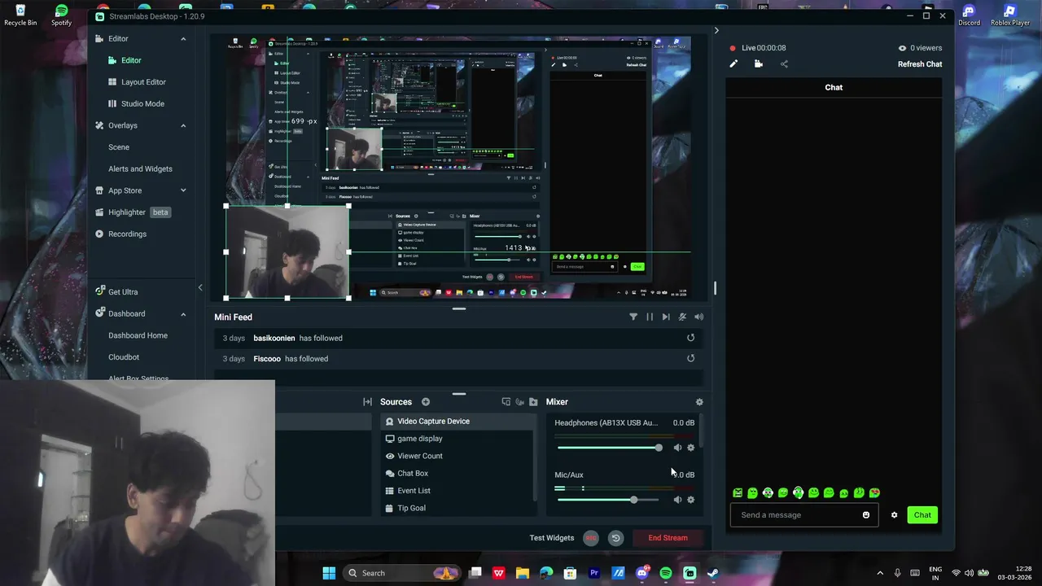Click the camera icon under Live timer
The image size is (1042, 586).
click(759, 64)
